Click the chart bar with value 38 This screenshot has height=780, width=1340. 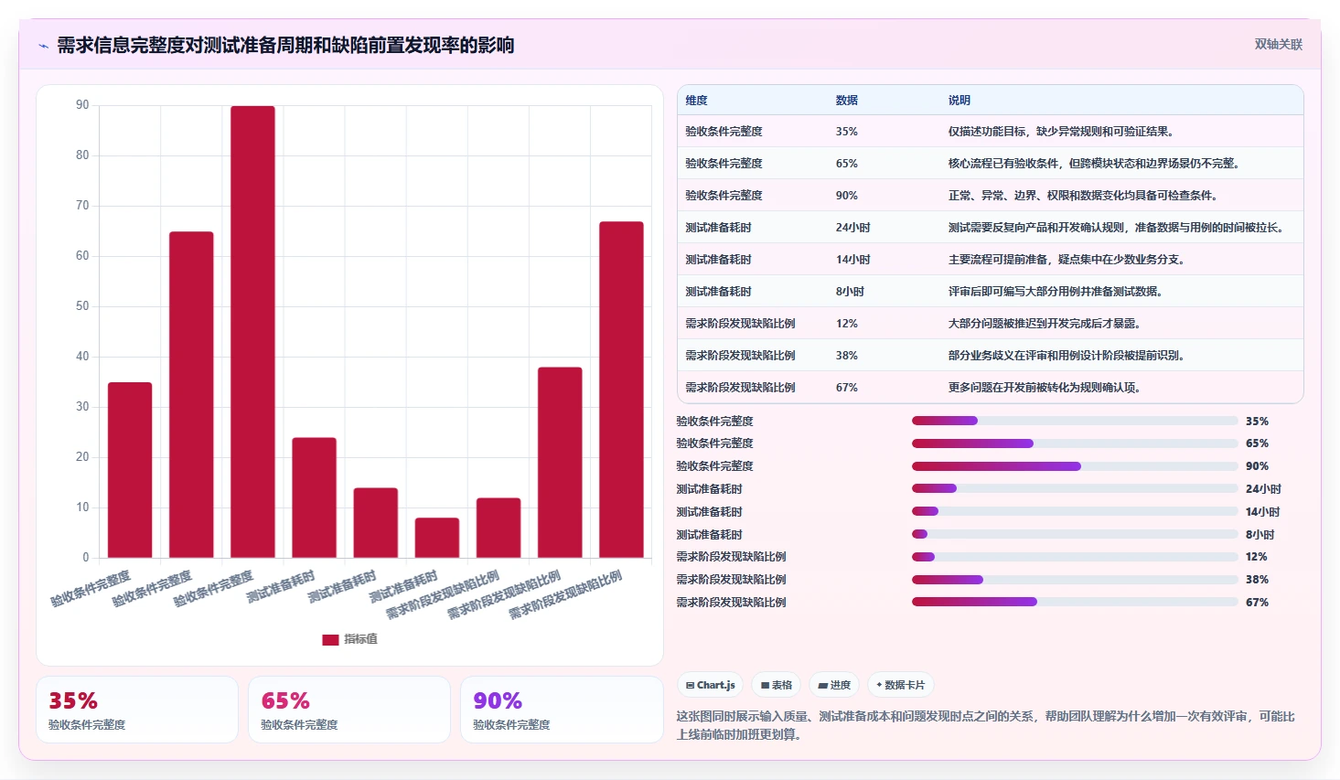560,463
